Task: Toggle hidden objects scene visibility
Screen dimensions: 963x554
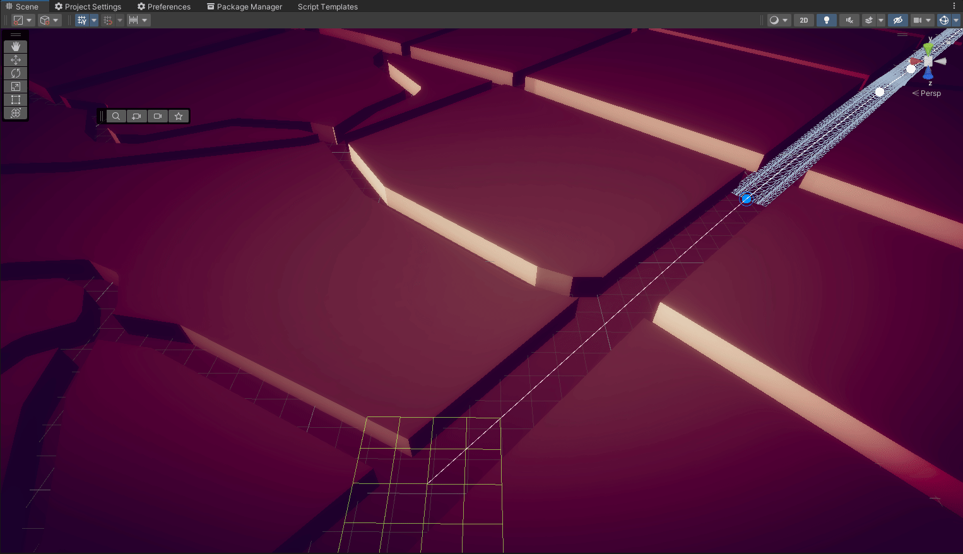Action: point(897,20)
